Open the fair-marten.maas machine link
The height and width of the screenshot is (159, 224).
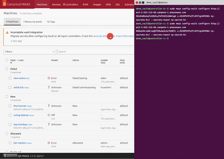click(23, 143)
